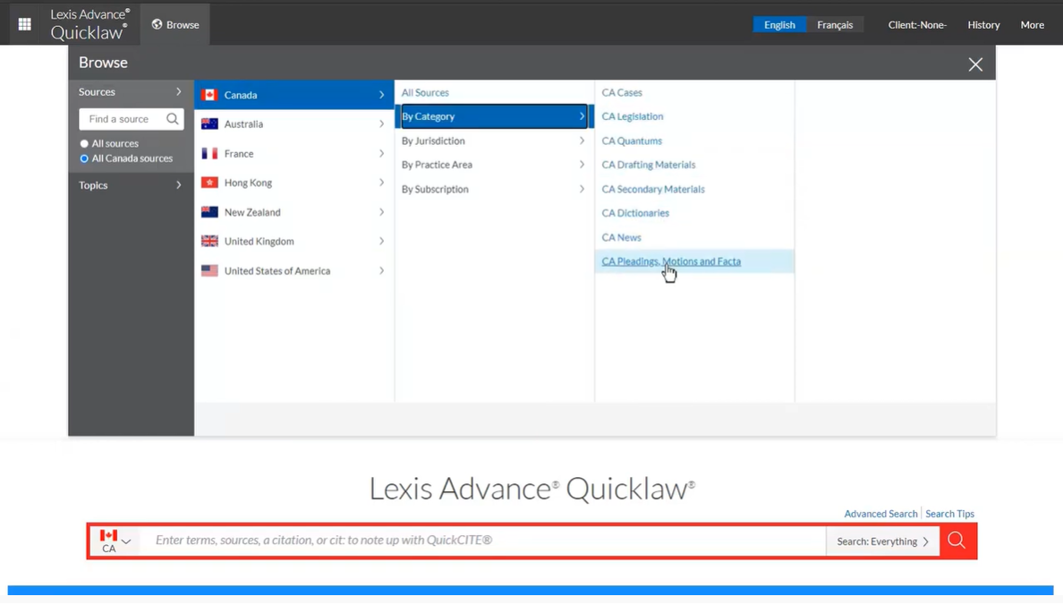Open CA Pleadings, Motions and Facta

(671, 261)
